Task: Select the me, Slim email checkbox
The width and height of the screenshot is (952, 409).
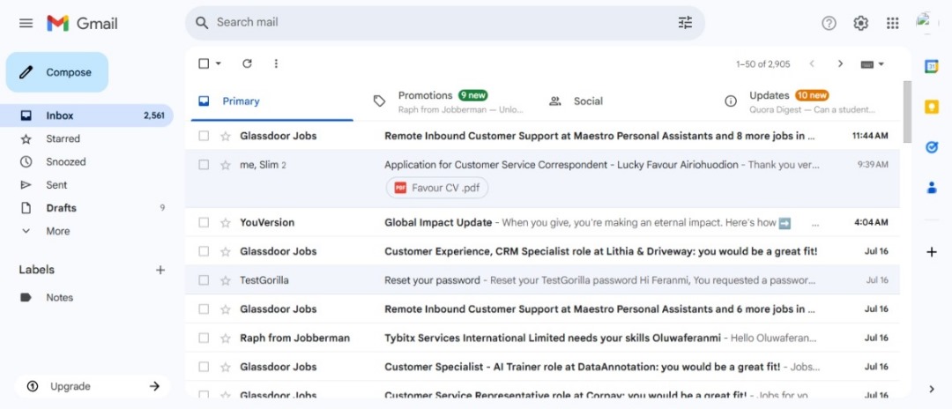Action: coord(204,165)
